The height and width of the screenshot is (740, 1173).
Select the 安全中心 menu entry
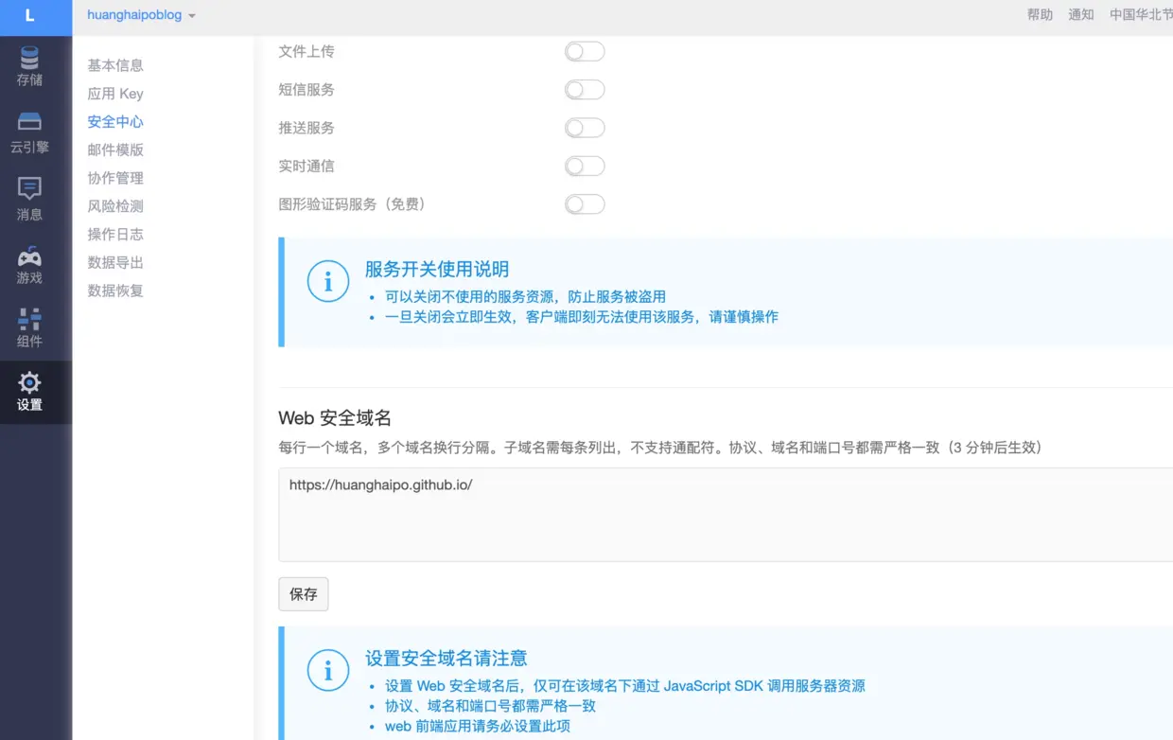pos(114,121)
